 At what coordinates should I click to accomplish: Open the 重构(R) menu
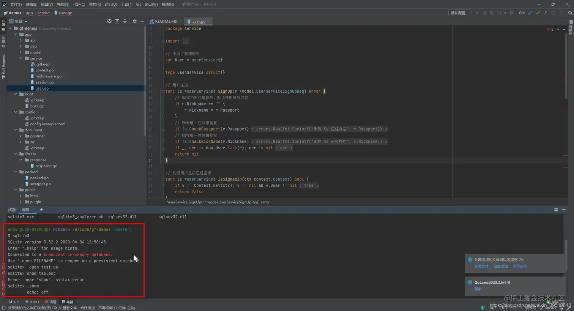point(95,4)
